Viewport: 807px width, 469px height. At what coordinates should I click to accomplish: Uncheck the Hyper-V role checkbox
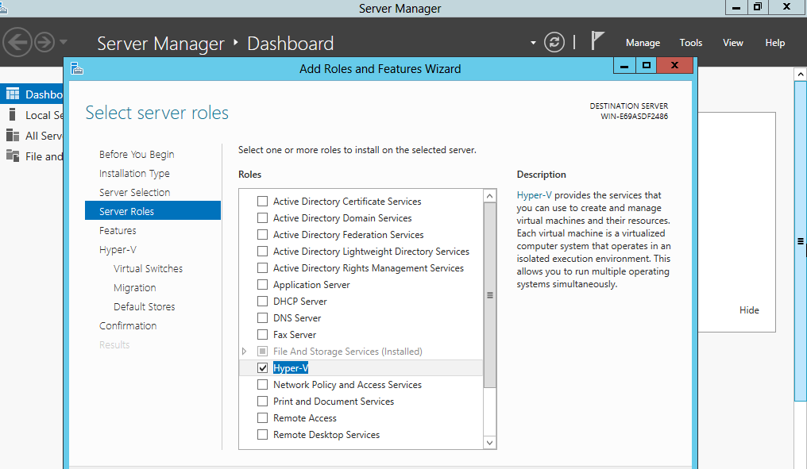coord(262,367)
